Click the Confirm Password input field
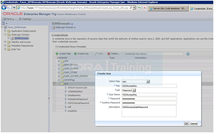214x133 pixels. [149, 103]
